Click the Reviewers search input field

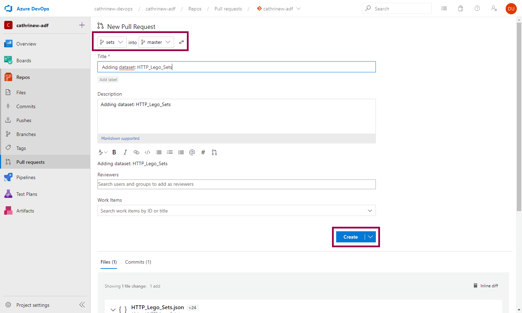(236, 184)
